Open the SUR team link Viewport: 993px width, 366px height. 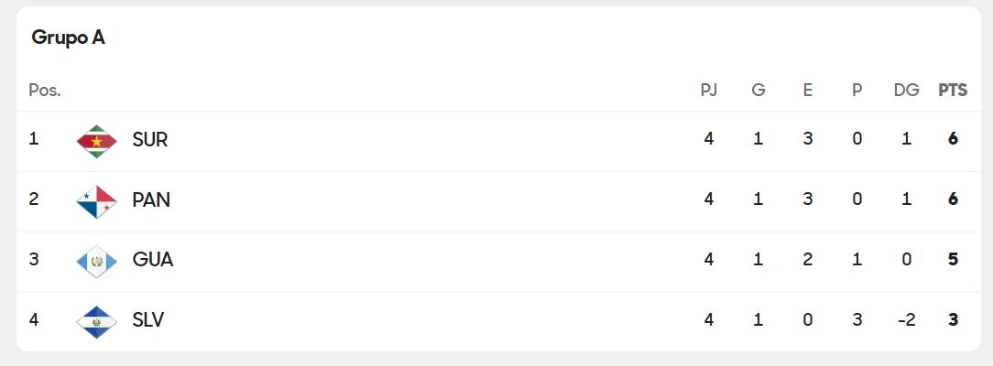point(150,140)
